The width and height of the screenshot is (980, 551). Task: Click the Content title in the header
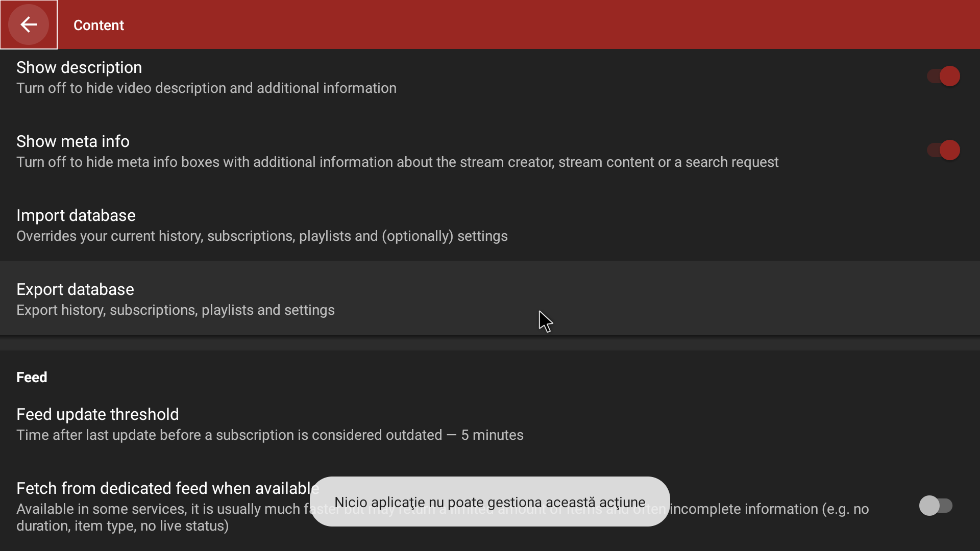click(x=99, y=25)
